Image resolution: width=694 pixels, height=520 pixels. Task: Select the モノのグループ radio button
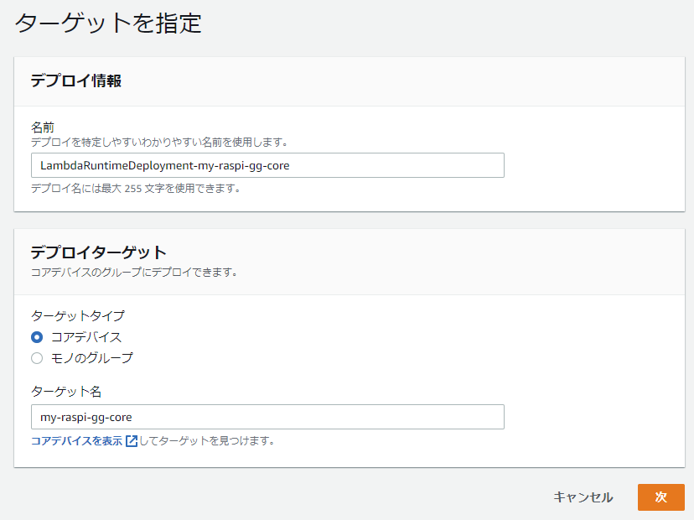point(34,357)
